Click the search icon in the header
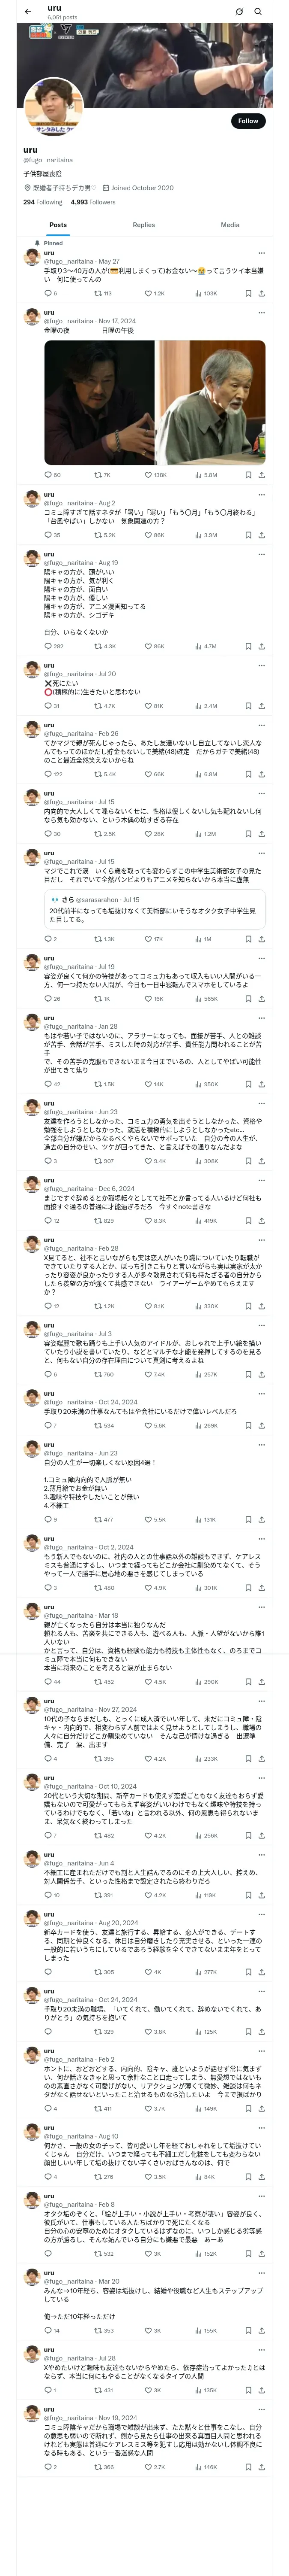The width and height of the screenshot is (289, 2576). (258, 12)
